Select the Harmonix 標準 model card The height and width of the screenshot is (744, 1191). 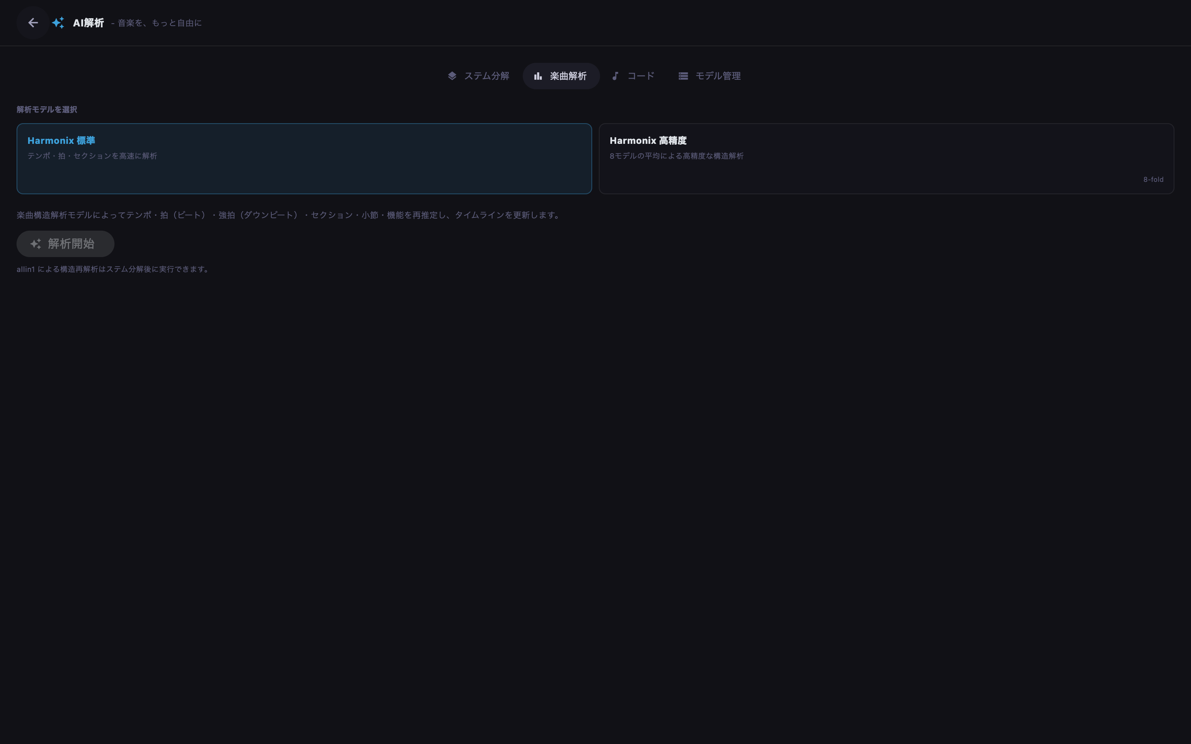304,158
